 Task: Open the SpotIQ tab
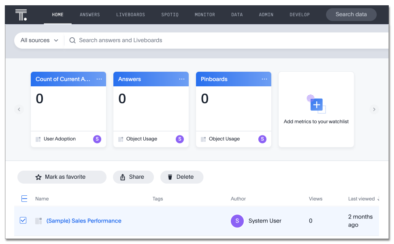tap(170, 15)
